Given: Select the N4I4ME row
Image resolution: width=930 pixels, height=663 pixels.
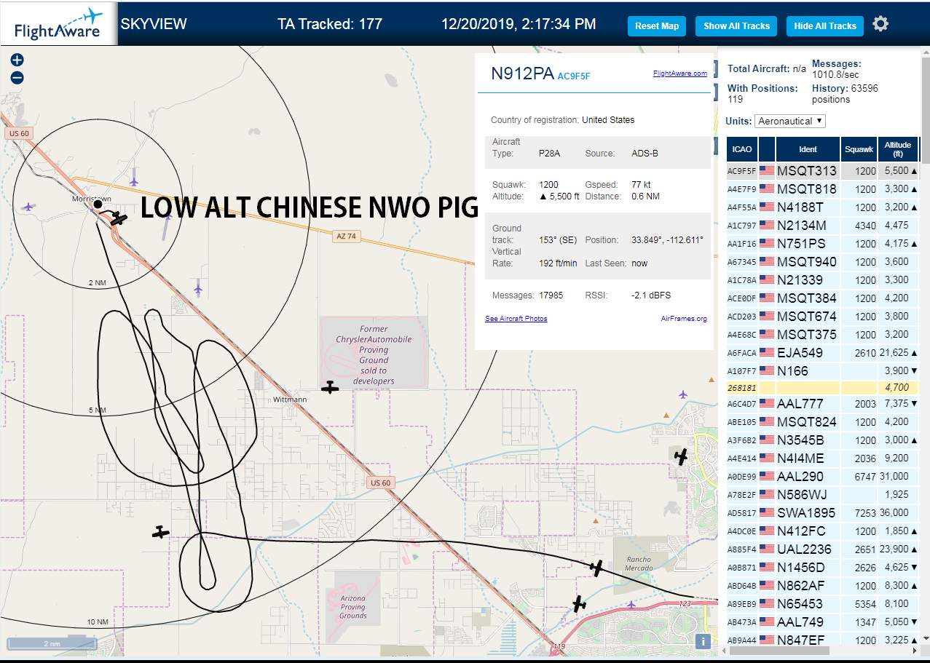Looking at the screenshot, I should point(823,458).
